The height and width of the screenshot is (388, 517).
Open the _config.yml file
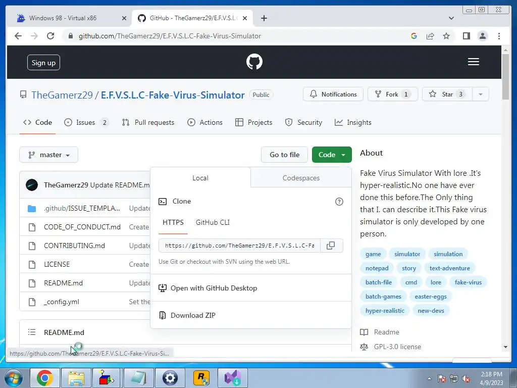[x=61, y=302]
